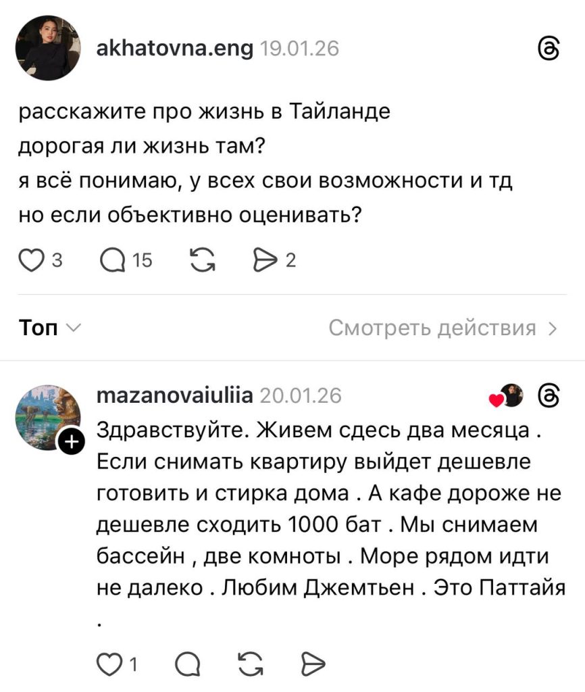Repost the mazanovaiuliia reply
The width and height of the screenshot is (585, 692).
251,665
